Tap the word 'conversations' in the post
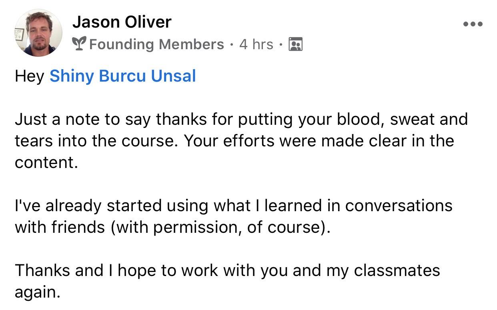 (x=399, y=206)
